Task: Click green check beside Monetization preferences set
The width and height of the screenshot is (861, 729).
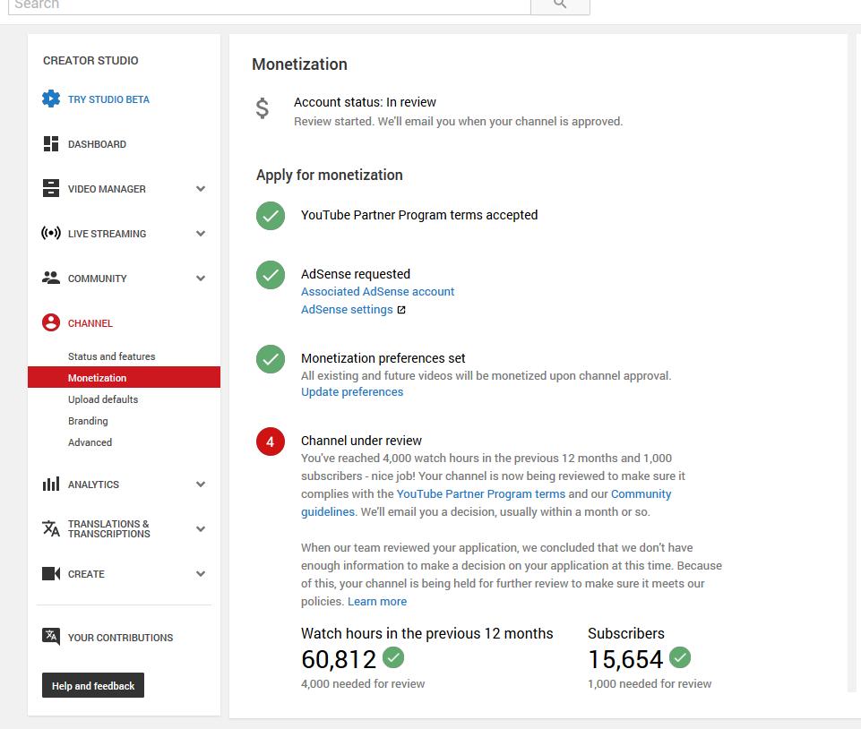Action: [271, 359]
